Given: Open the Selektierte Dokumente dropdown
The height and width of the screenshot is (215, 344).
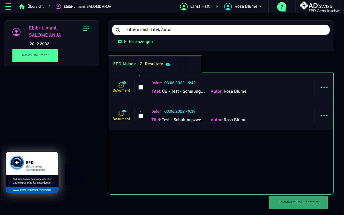Looking at the screenshot, I should pos(298,202).
